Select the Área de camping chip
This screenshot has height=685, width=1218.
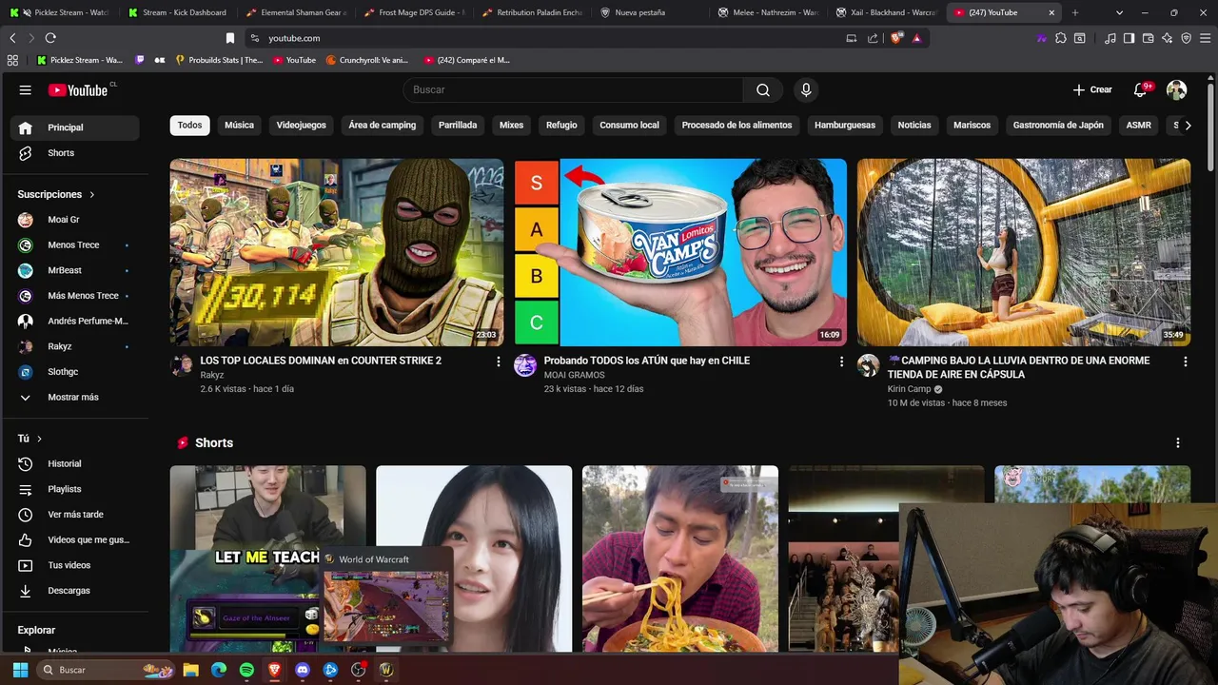(x=382, y=125)
